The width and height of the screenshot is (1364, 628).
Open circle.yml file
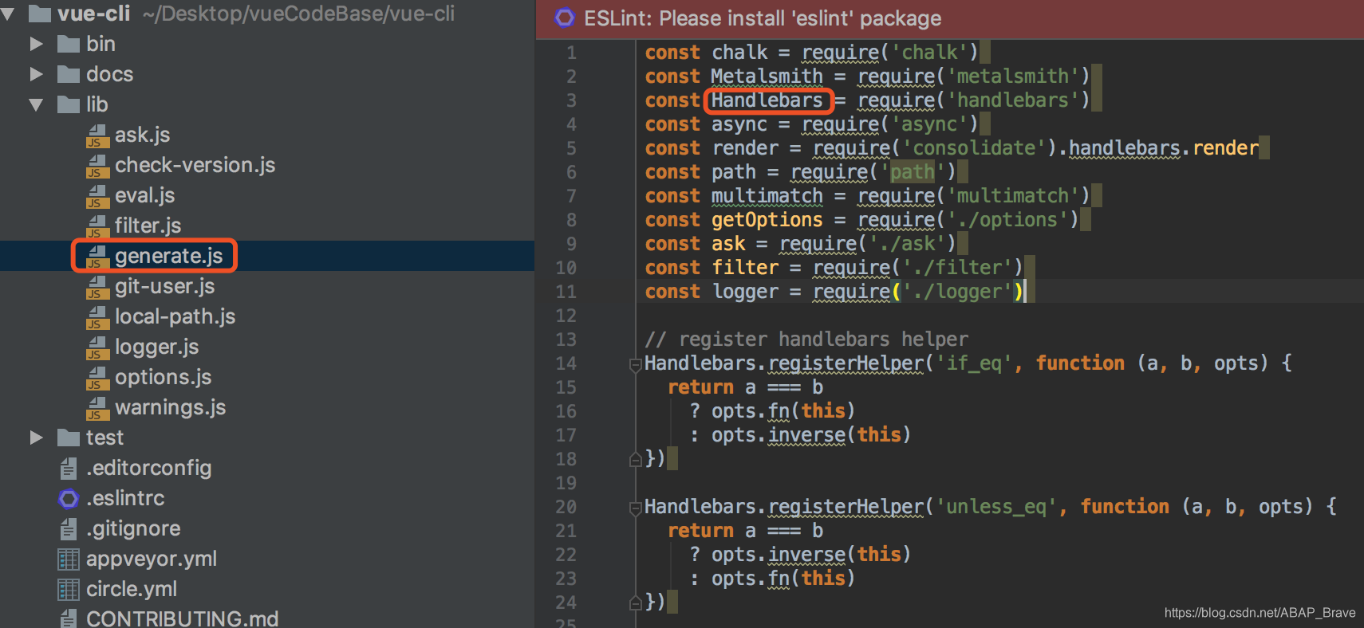[132, 589]
